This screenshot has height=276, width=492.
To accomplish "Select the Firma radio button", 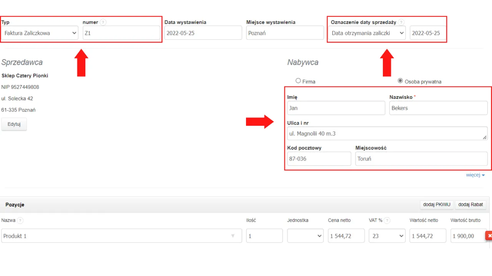I will pyautogui.click(x=298, y=81).
